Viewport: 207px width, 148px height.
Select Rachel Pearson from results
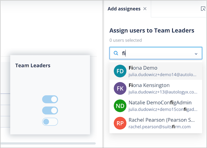coord(156,123)
